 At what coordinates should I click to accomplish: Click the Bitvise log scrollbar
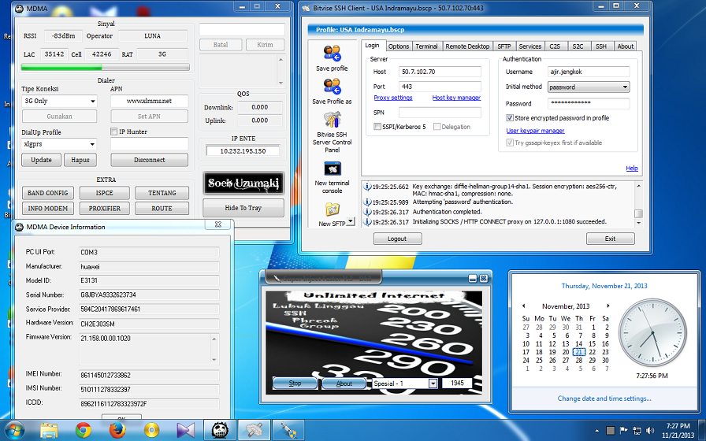pyautogui.click(x=638, y=205)
